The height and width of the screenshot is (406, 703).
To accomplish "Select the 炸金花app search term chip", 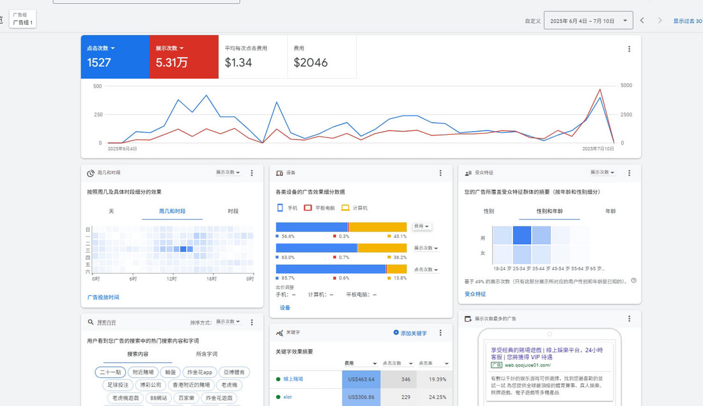I will click(199, 372).
